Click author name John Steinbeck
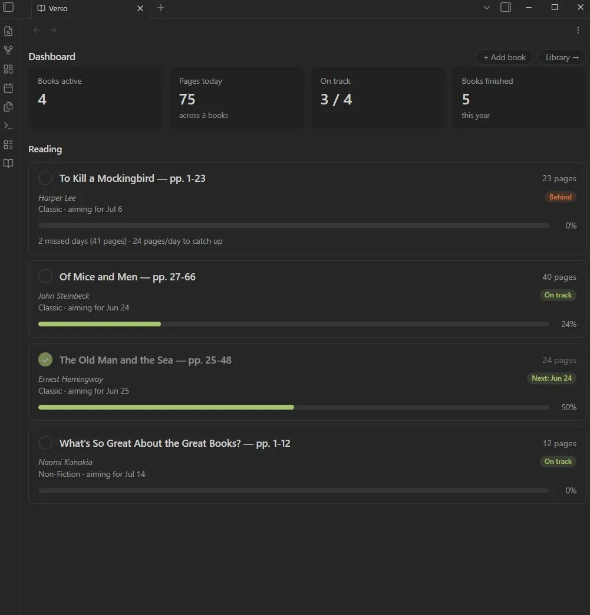 pos(64,296)
